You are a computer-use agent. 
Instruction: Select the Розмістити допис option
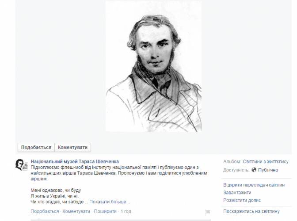click(x=242, y=200)
